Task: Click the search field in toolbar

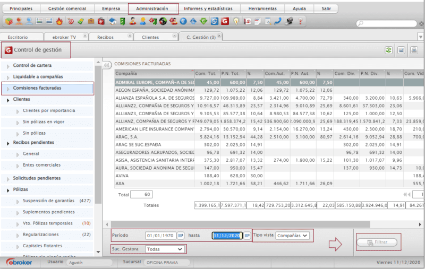Action: (x=387, y=23)
